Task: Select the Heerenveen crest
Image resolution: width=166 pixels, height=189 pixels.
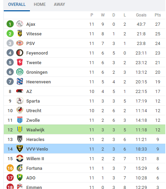Action: [20, 82]
